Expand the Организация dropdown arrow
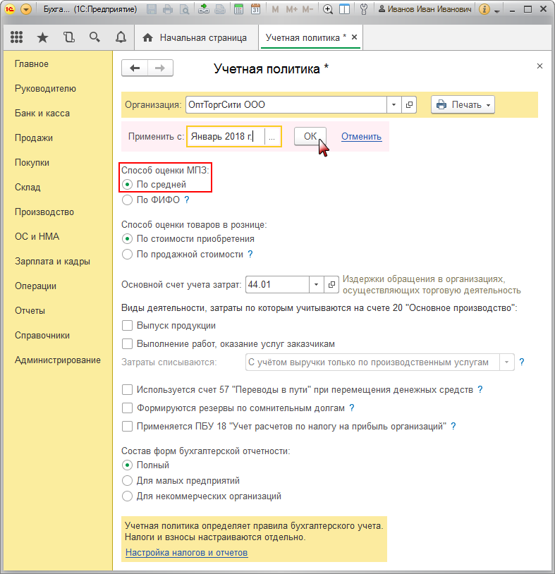This screenshot has width=555, height=574. (x=394, y=104)
